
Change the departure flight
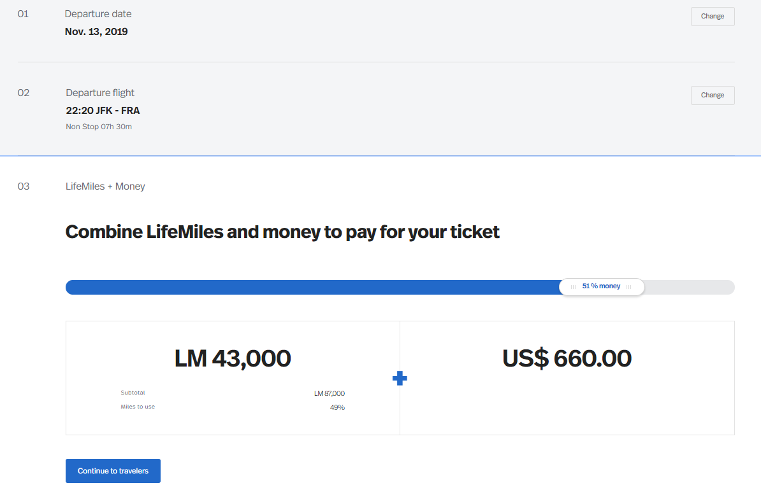click(713, 95)
